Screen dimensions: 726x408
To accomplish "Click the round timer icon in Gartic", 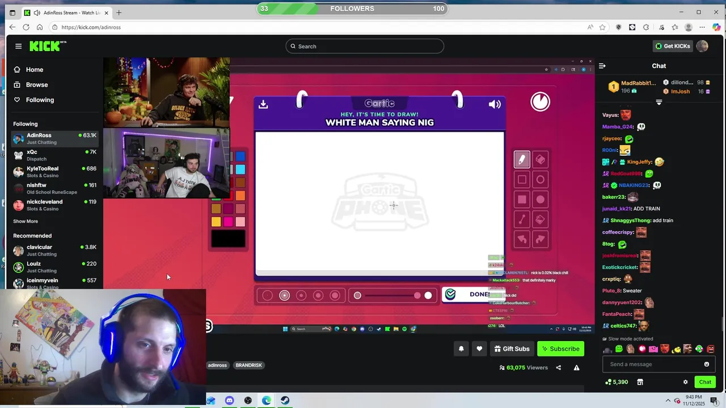I will 540,102.
